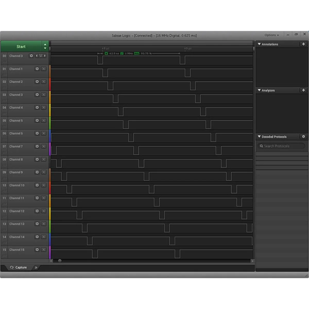Click the Channel 15 drag handle
Screen dimensions: 309x309
4,256
